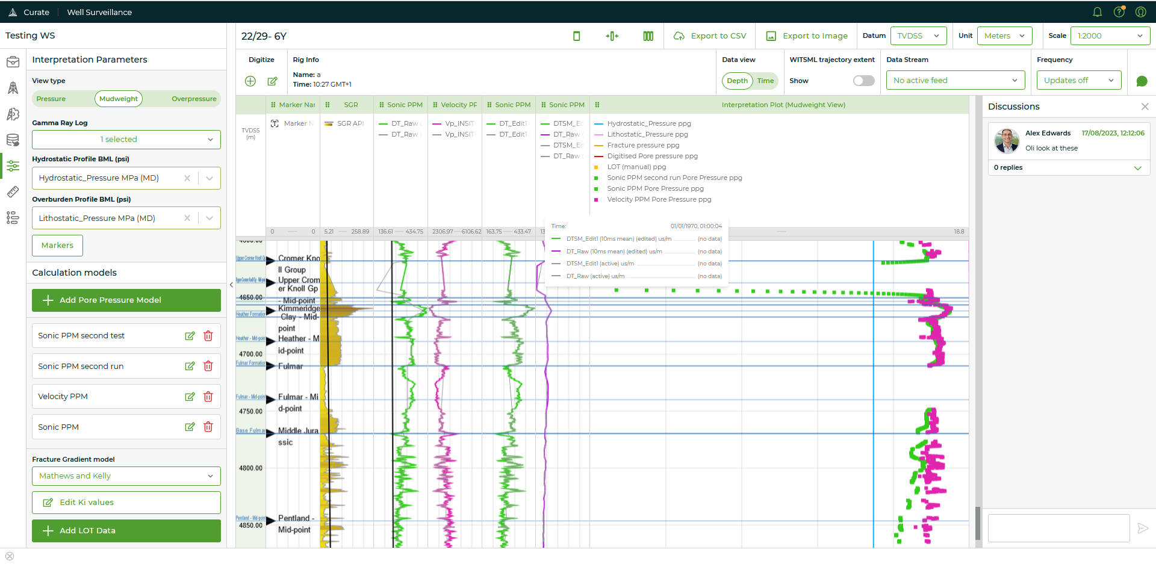
Task: Edit the Sonic PPM model
Action: pyautogui.click(x=190, y=427)
